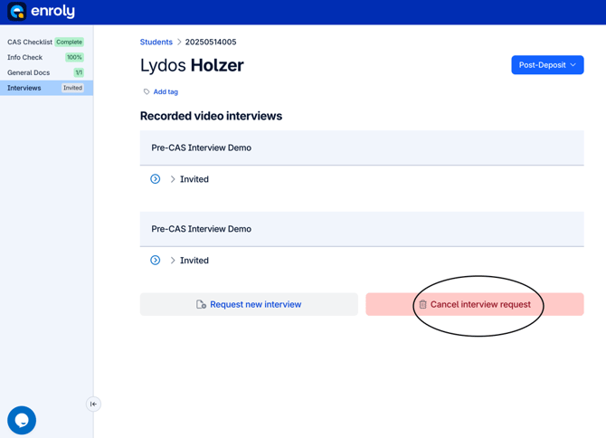
Task: Click the enroly logo icon
Action: pos(16,11)
